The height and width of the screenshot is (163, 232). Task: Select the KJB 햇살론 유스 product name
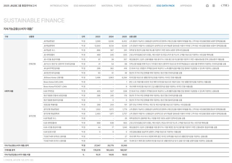coord(50,118)
